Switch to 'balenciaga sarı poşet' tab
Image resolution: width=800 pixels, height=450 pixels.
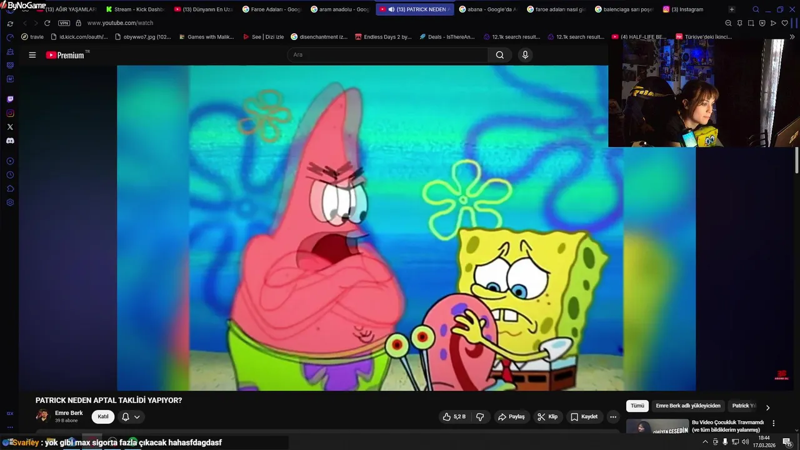624,9
